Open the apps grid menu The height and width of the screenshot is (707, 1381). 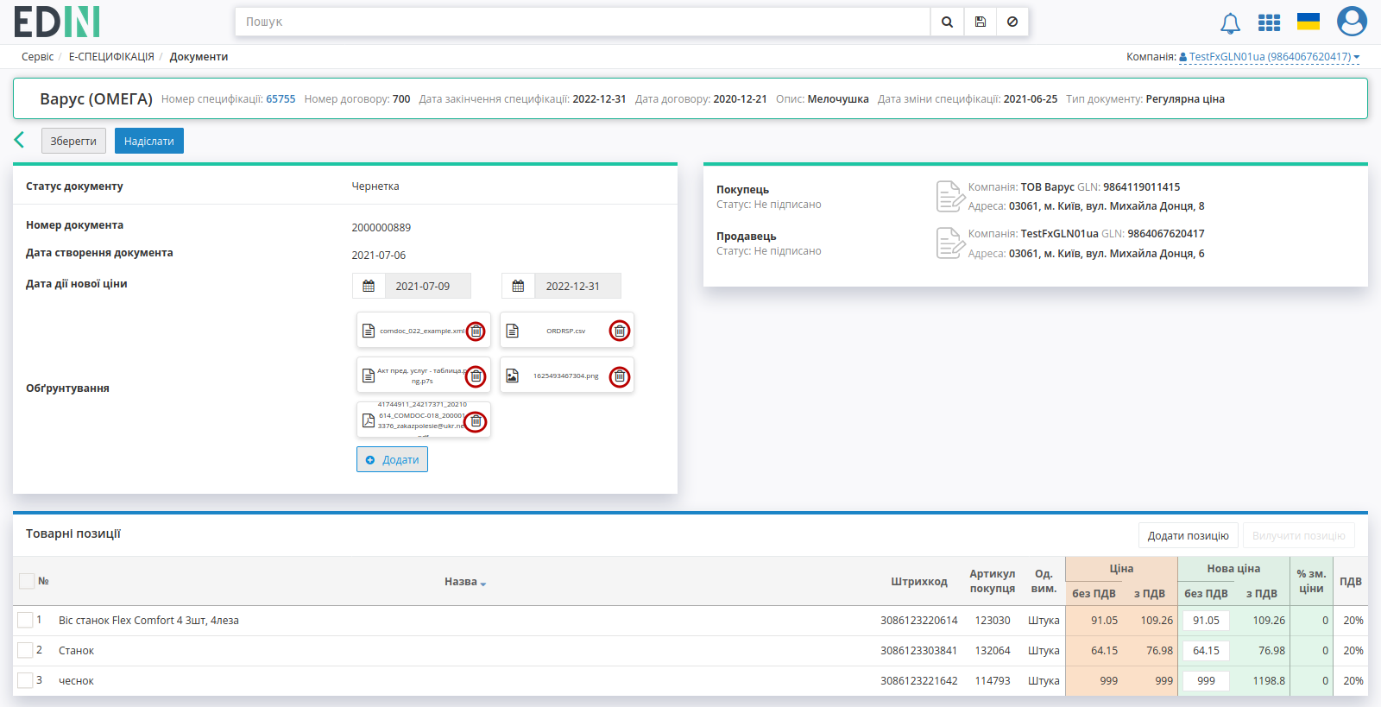[x=1269, y=22]
